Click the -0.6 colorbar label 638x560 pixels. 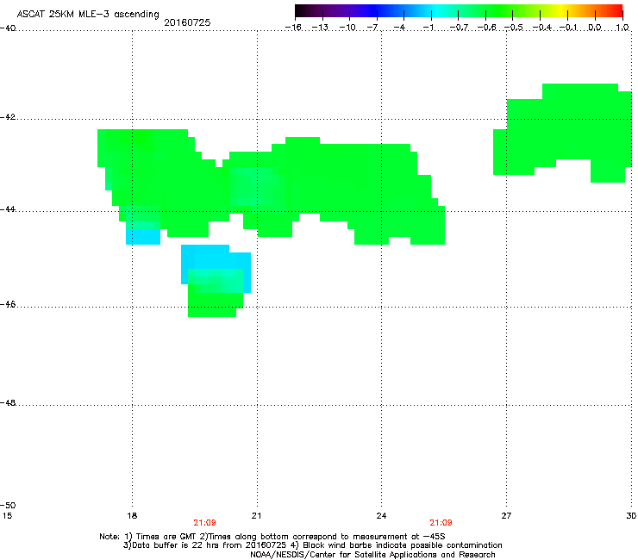click(x=486, y=28)
